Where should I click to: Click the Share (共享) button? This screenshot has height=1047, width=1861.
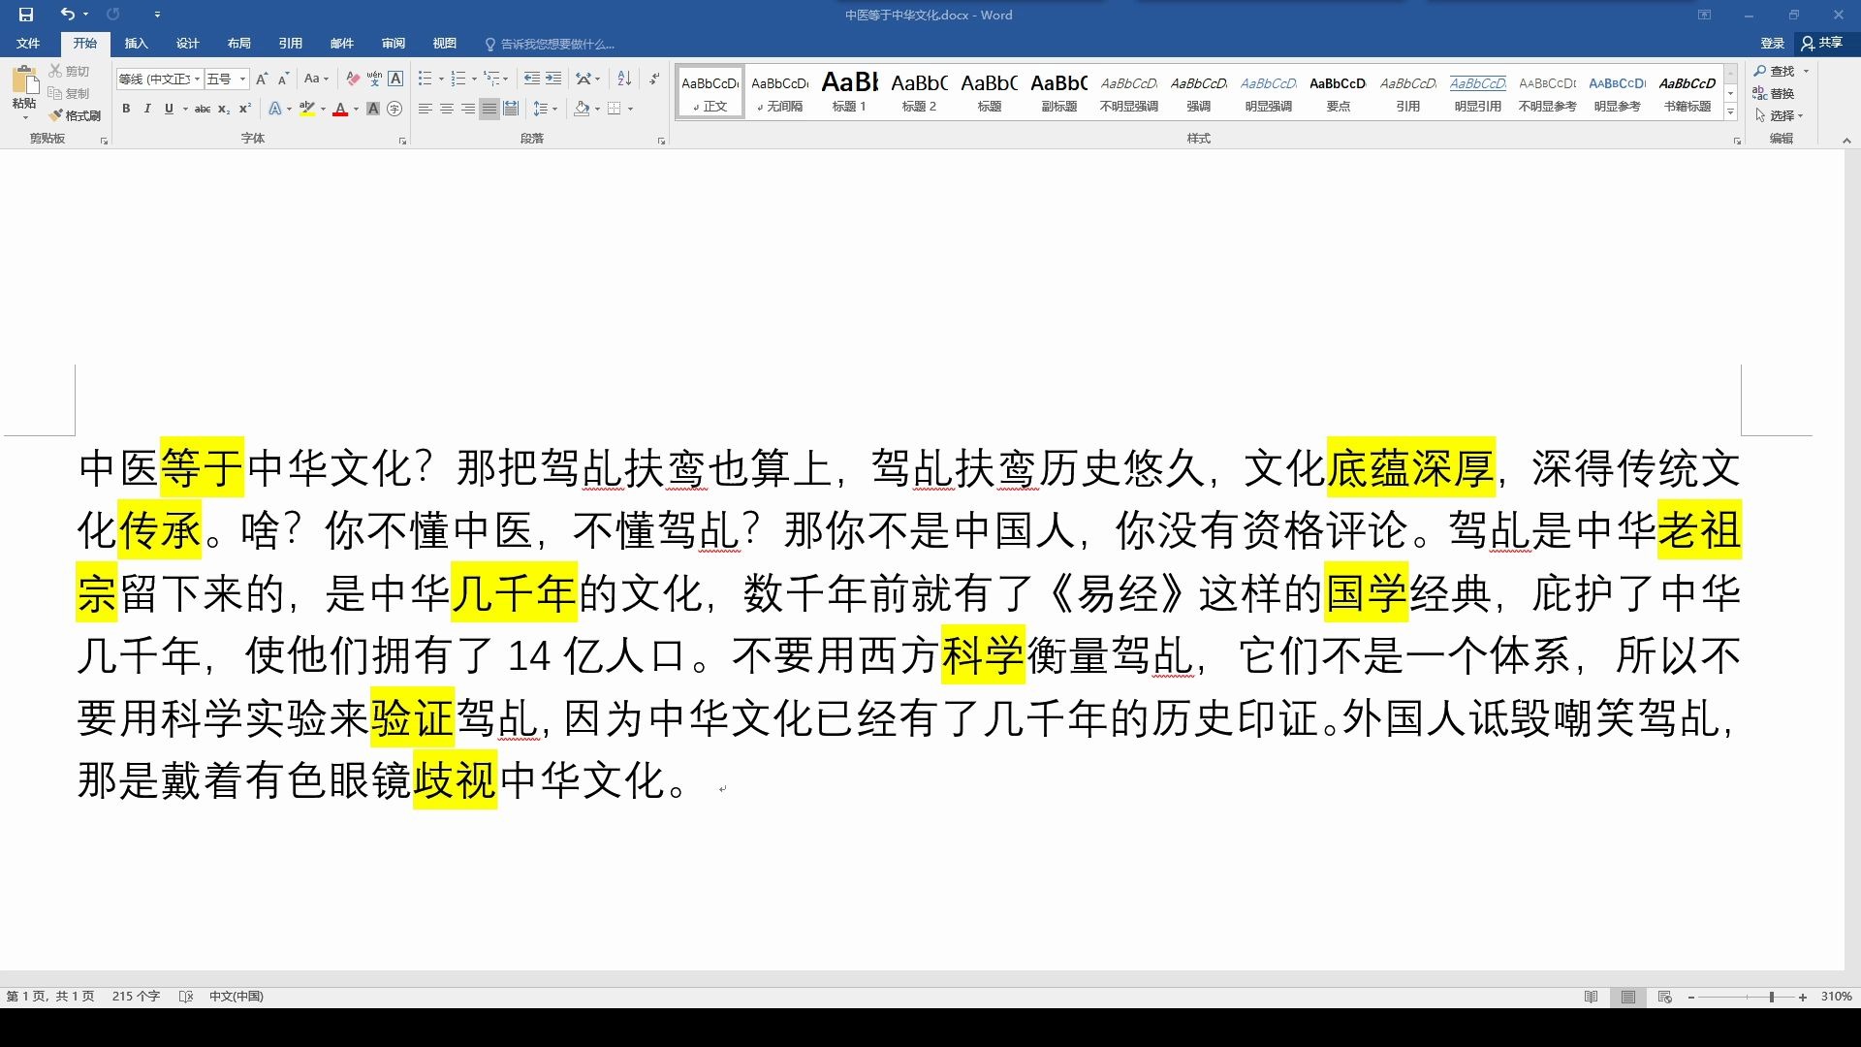1822,44
